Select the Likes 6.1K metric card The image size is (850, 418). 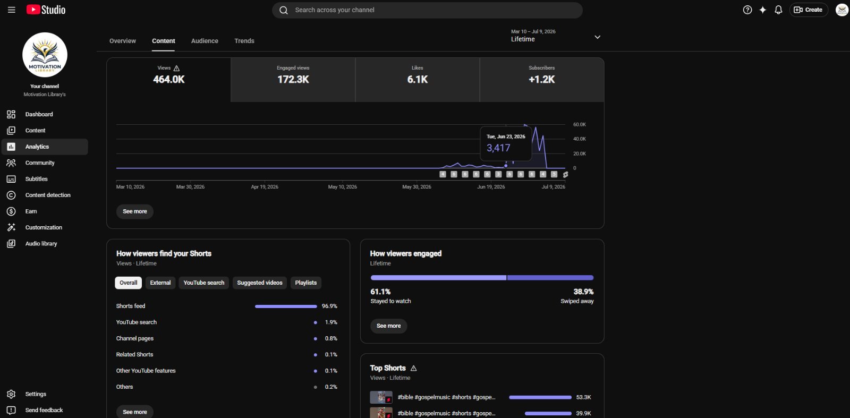click(418, 80)
